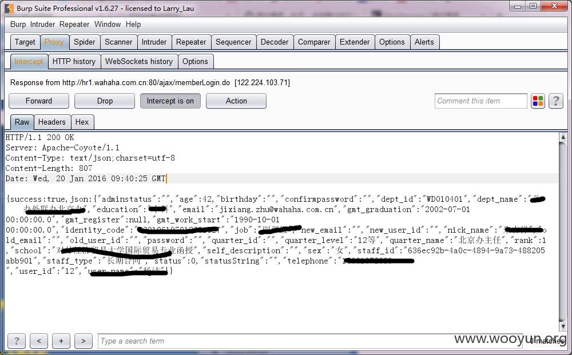Click the response scrollbar down arrow
This screenshot has width=572, height=355.
[x=563, y=326]
